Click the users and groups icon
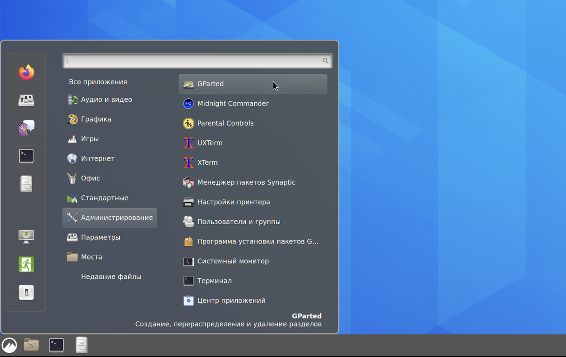Viewport: 566px width, 357px height. 189,222
